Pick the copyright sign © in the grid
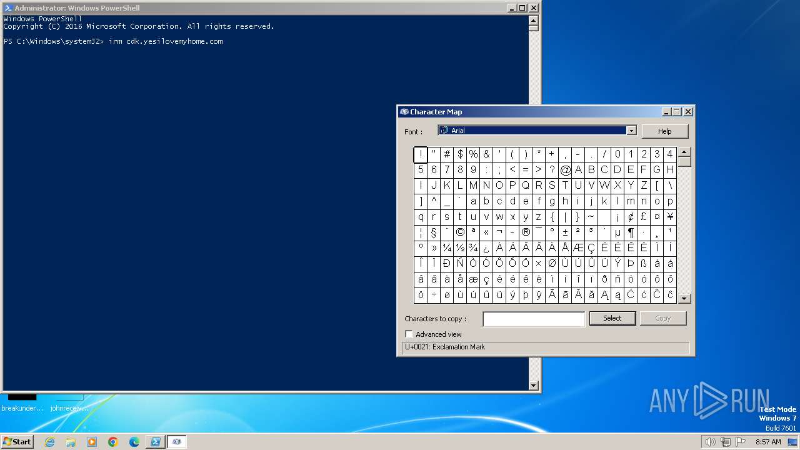The height and width of the screenshot is (450, 800). (460, 232)
